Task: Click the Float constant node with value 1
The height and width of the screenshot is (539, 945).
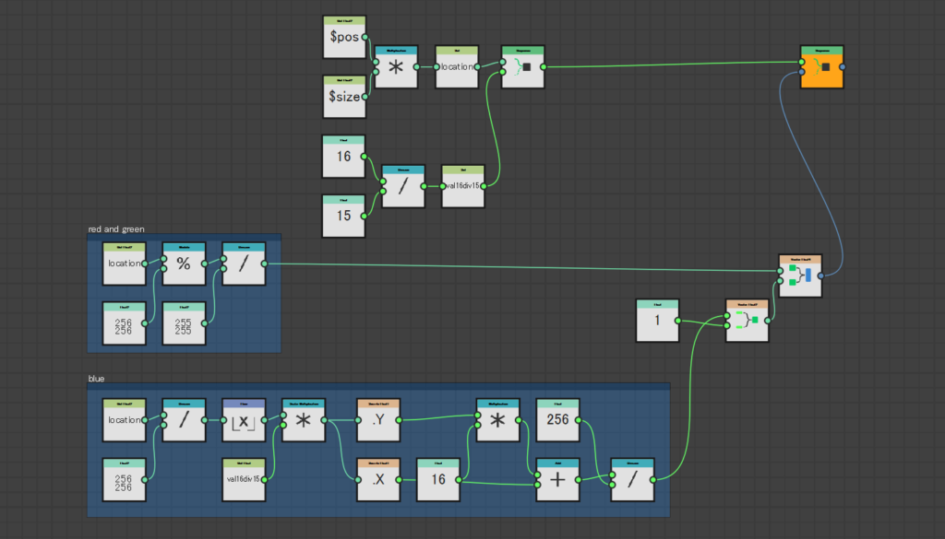Action: coord(657,321)
